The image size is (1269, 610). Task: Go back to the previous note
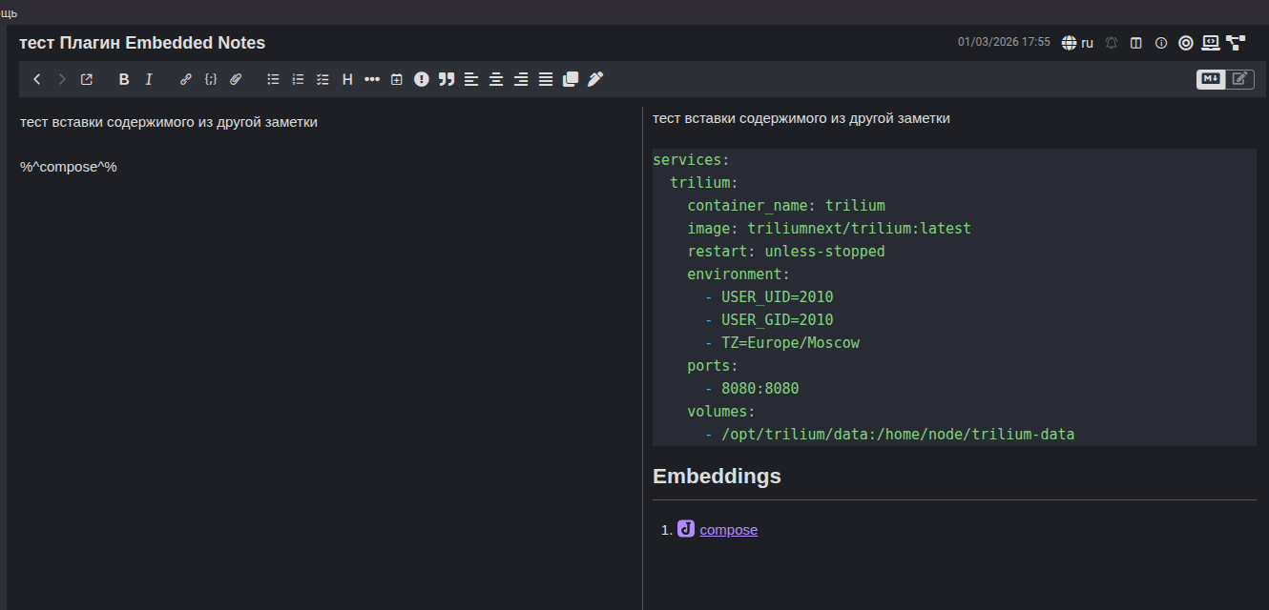pyautogui.click(x=37, y=80)
